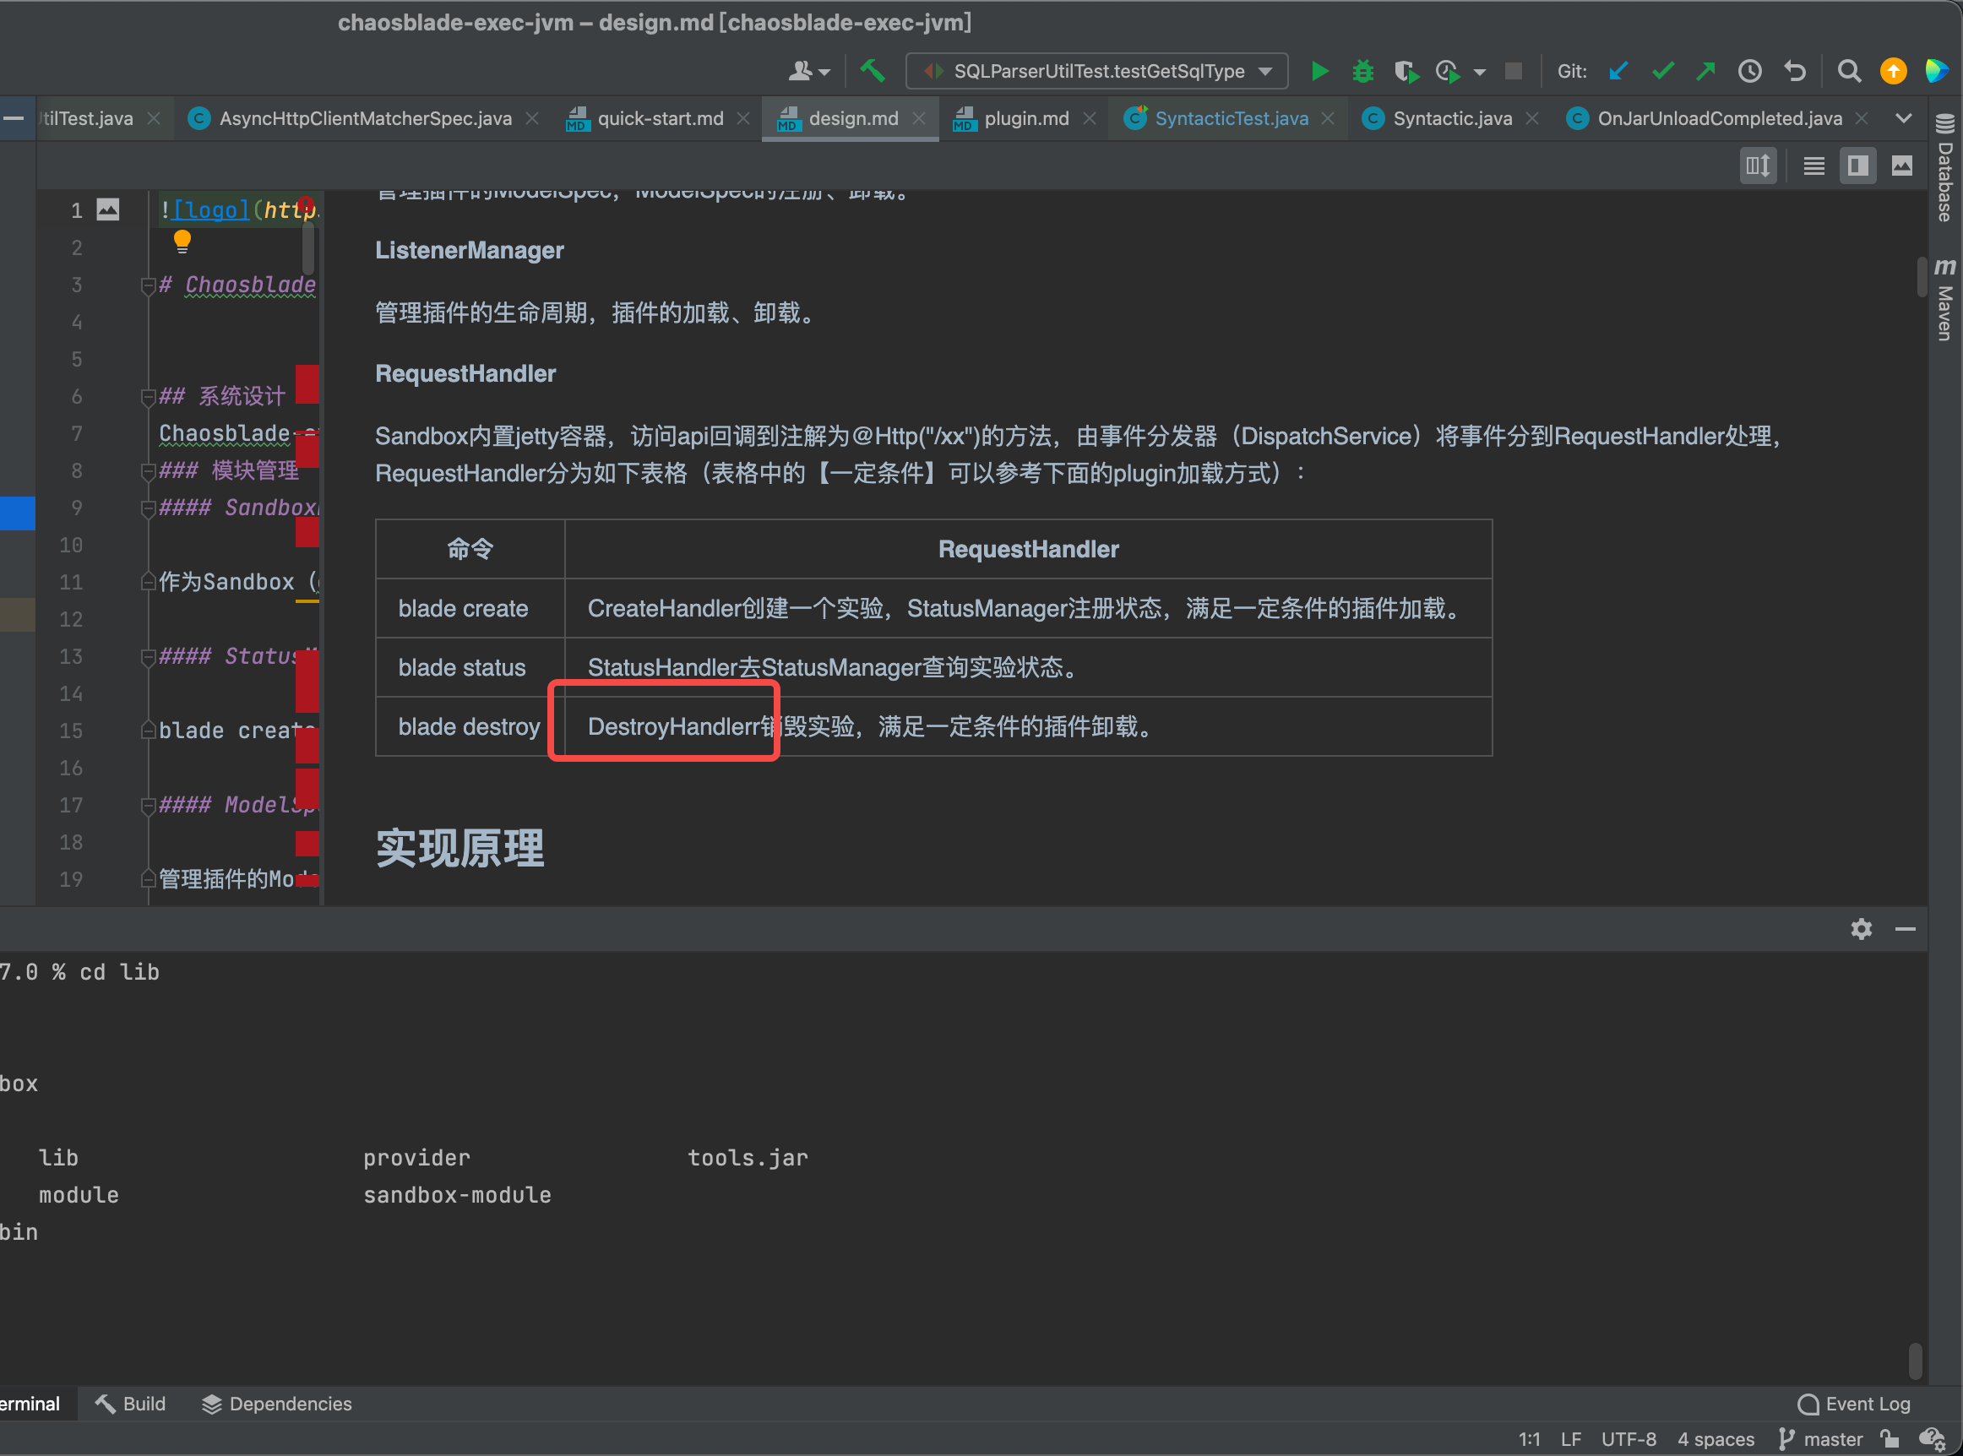Show hidden tabs chevron

(x=1903, y=119)
